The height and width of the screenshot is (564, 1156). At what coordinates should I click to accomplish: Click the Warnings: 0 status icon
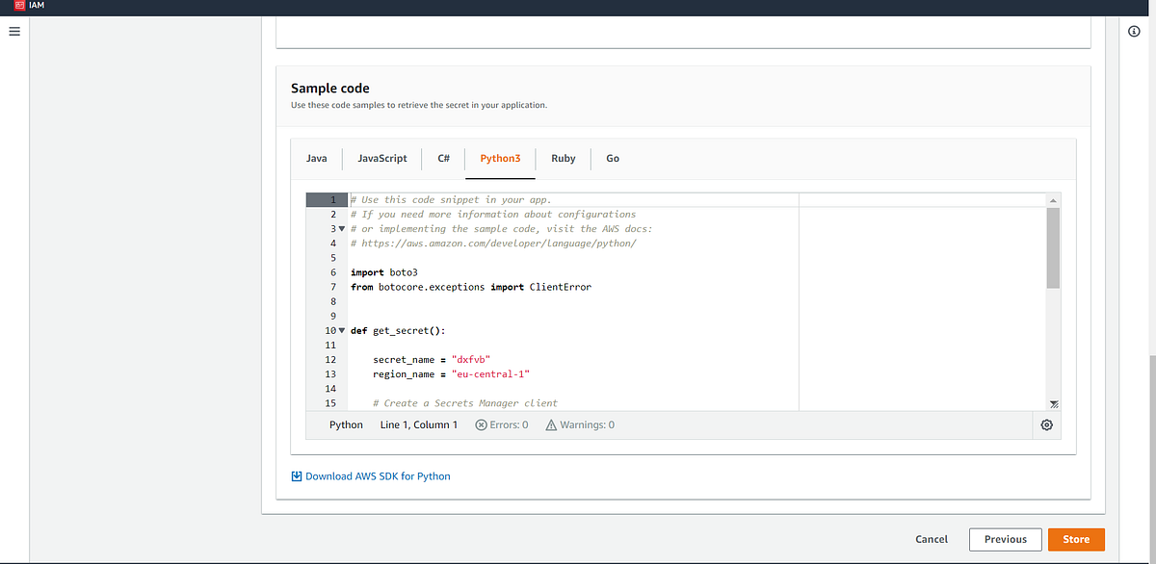[550, 423]
